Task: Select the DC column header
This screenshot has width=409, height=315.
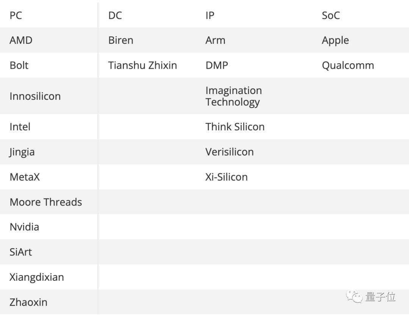Action: (x=115, y=15)
